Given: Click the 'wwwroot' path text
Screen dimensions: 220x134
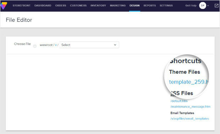Looking at the screenshot, I should click(x=46, y=45).
